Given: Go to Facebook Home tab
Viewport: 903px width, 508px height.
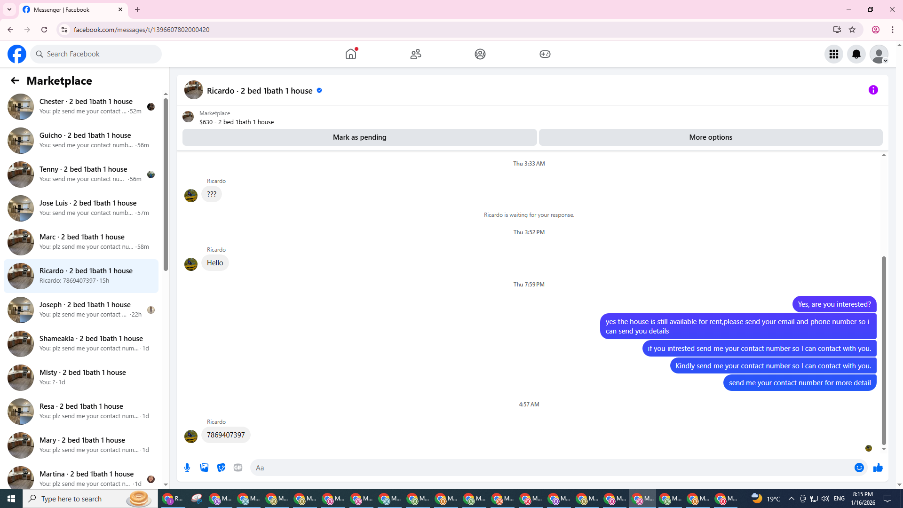Looking at the screenshot, I should 351,54.
